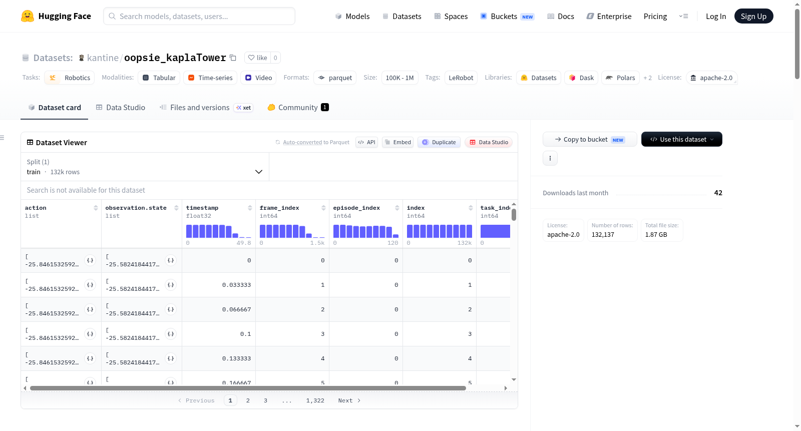This screenshot has width=801, height=431.
Task: Sort the episode_index column
Action: (397, 208)
